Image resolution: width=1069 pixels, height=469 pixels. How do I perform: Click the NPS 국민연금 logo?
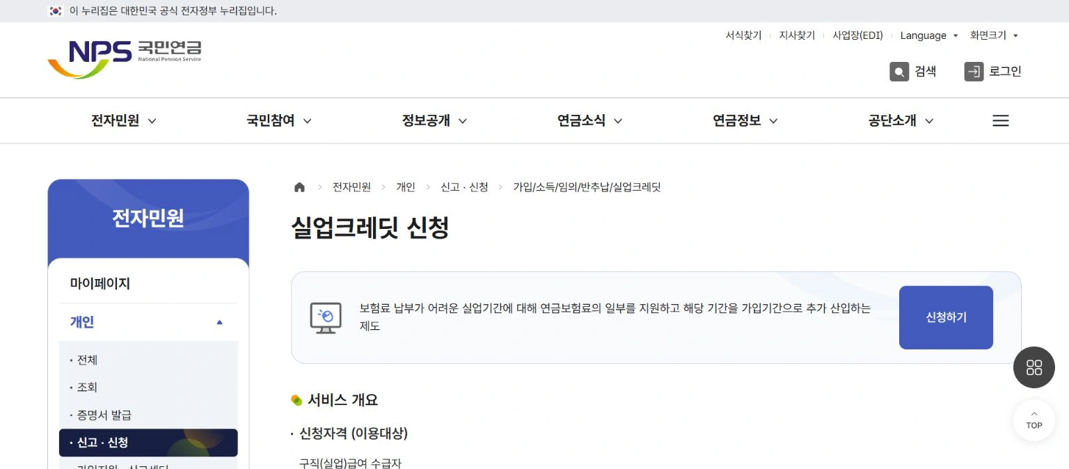[x=125, y=59]
